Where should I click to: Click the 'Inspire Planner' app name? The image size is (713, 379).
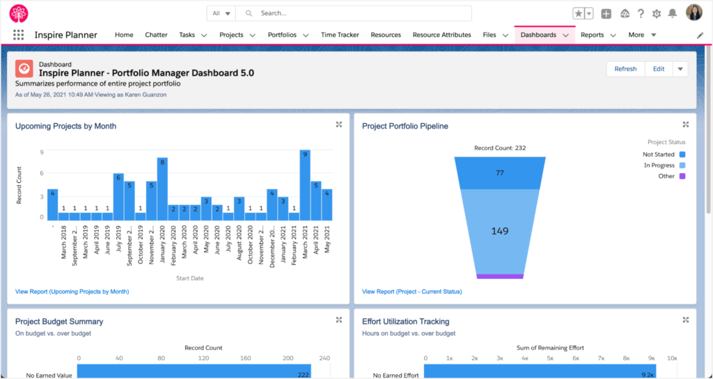[66, 35]
